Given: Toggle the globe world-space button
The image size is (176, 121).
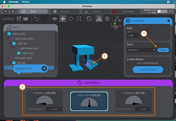Looking at the screenshot, I should (x=107, y=19).
